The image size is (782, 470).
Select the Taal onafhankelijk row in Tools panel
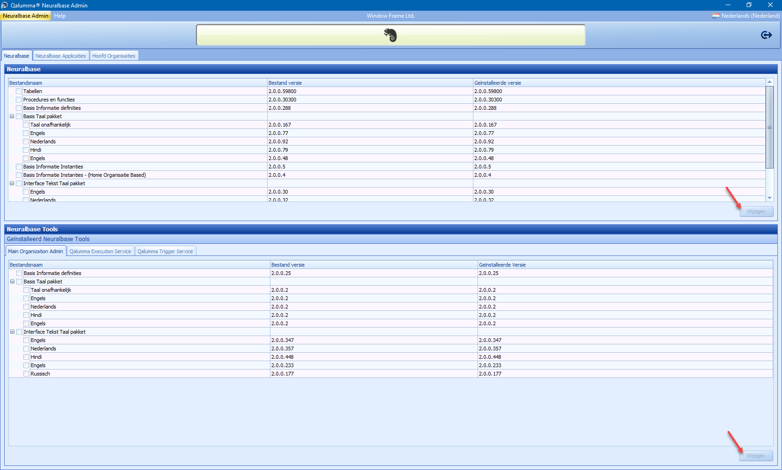51,290
